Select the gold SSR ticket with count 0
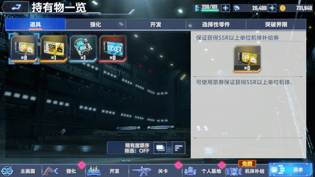The height and width of the screenshot is (177, 315). (24, 49)
